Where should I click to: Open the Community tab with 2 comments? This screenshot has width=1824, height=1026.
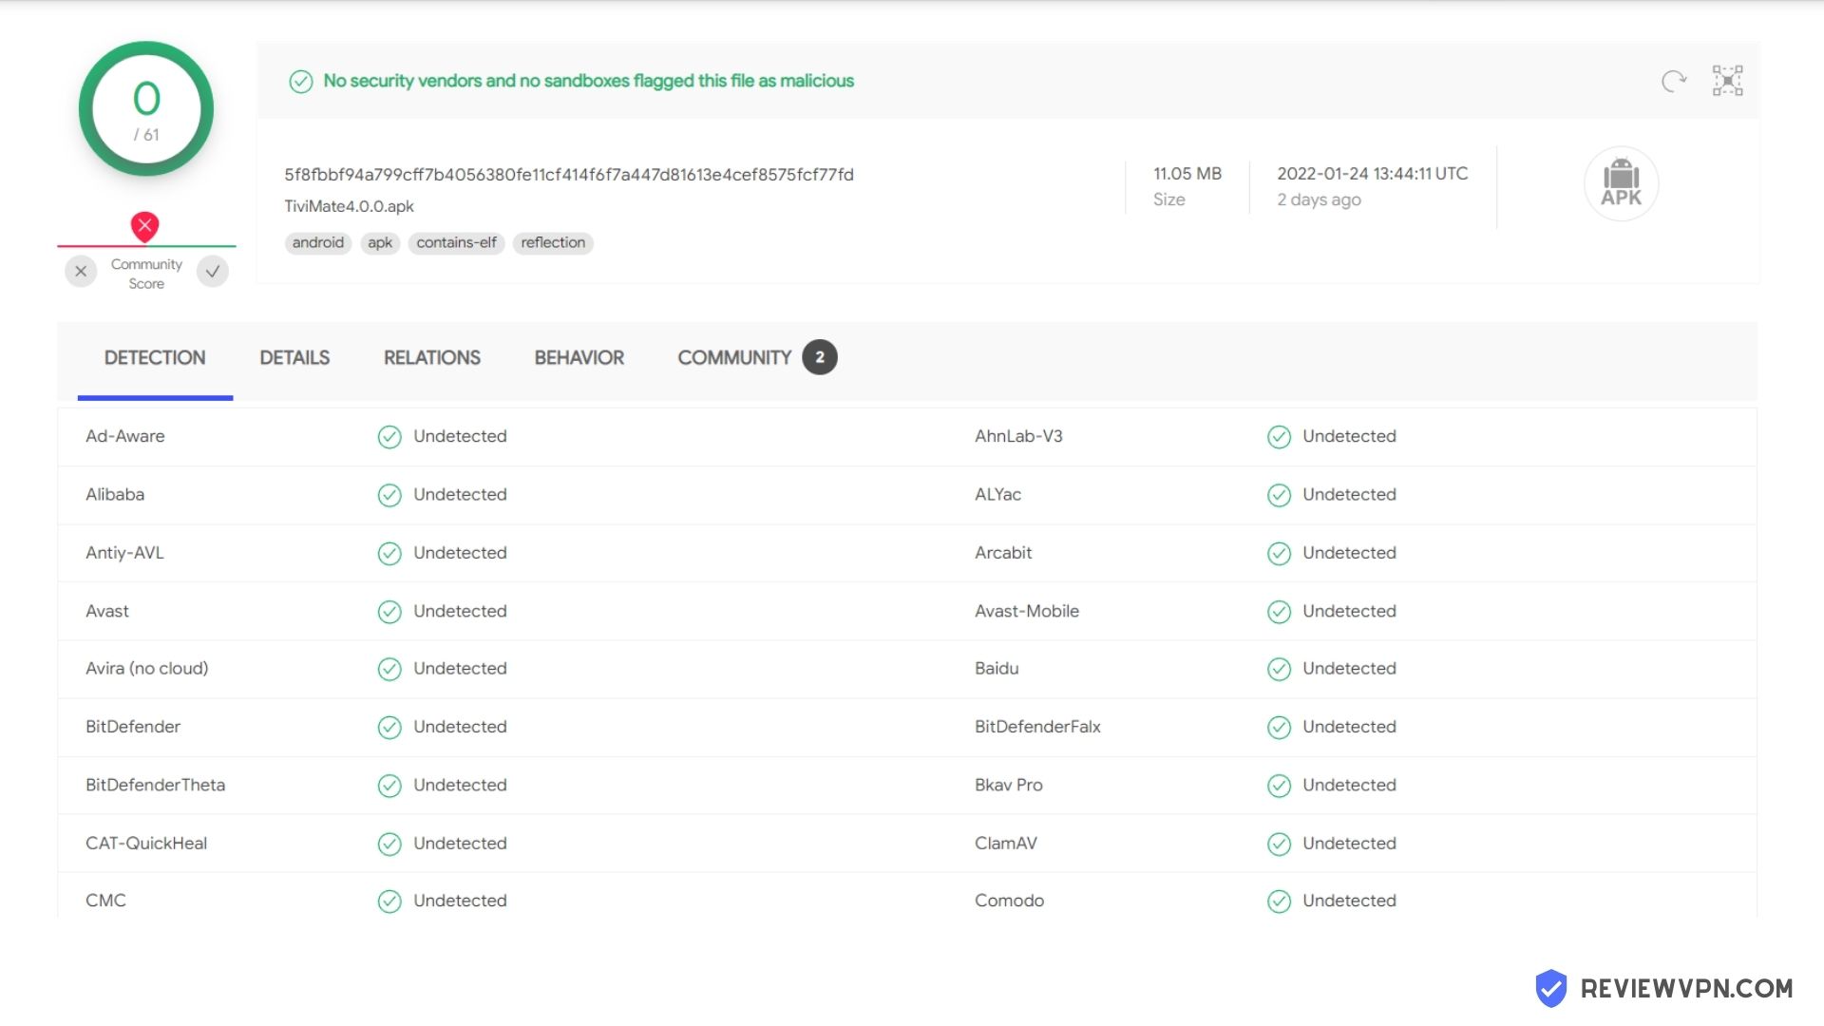point(757,358)
